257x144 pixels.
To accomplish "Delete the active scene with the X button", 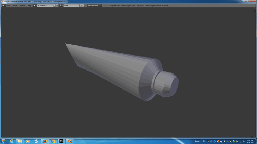I will (83, 5).
